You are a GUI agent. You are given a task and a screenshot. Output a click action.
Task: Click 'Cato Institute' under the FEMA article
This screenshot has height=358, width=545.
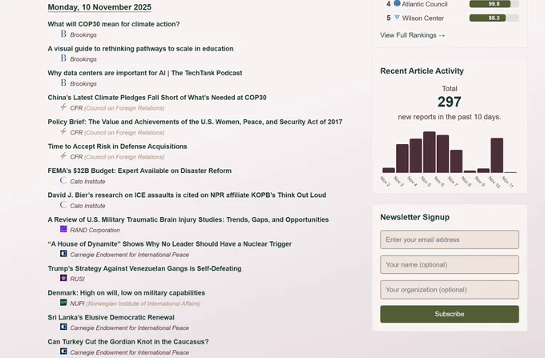click(x=87, y=181)
